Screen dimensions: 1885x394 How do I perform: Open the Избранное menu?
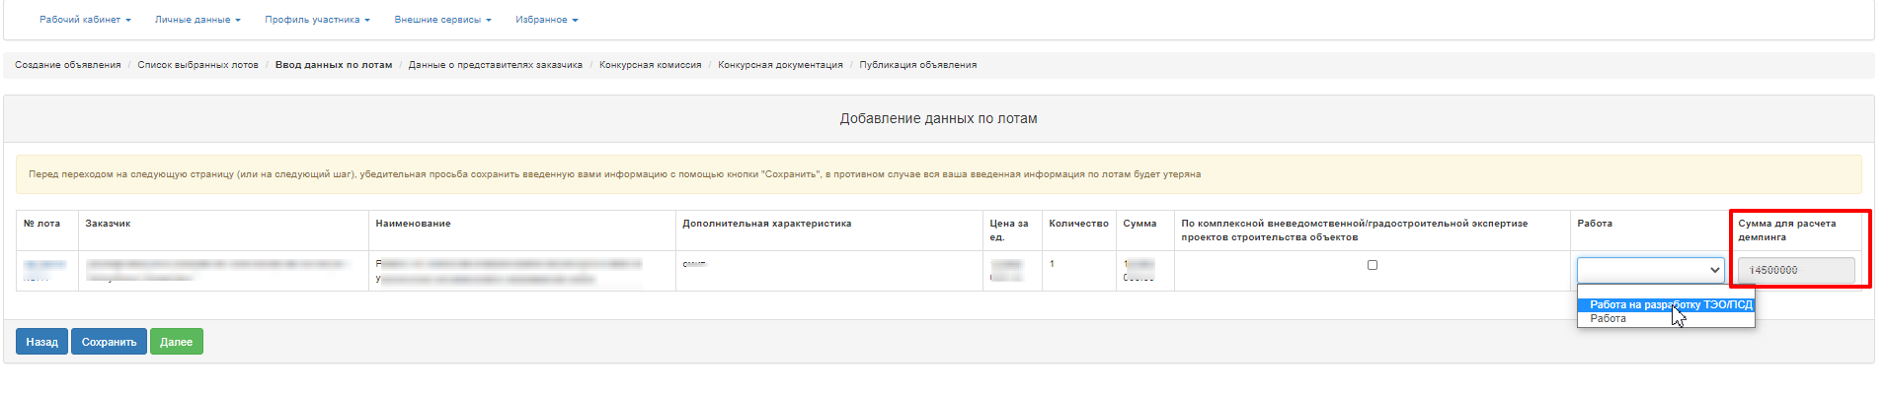(546, 20)
